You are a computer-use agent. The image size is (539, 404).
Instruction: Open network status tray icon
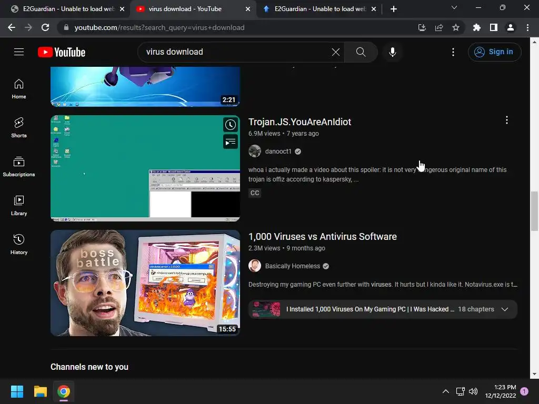coord(460,391)
